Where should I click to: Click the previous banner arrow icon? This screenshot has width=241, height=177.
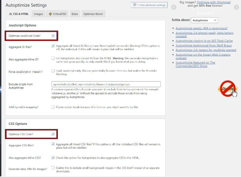174,7
